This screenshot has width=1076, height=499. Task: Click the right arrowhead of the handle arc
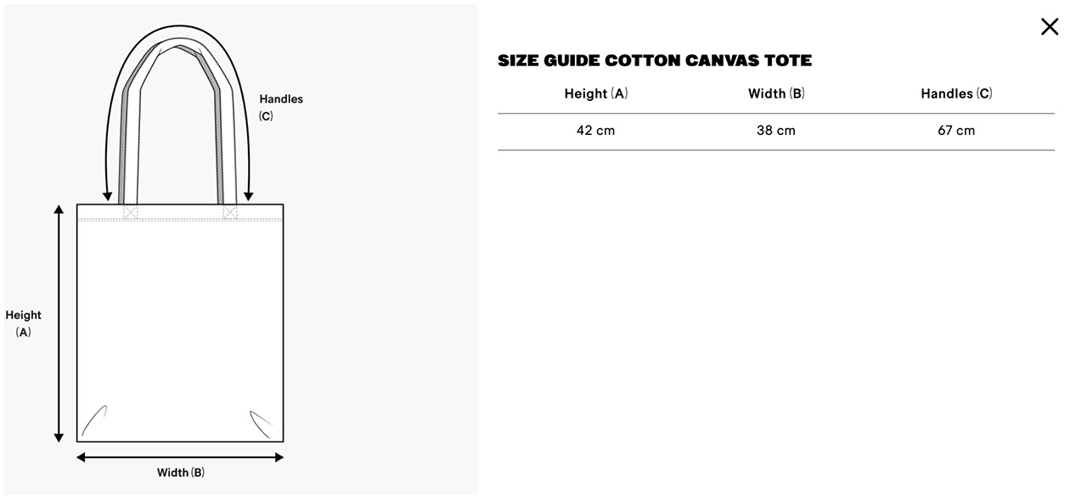[248, 196]
